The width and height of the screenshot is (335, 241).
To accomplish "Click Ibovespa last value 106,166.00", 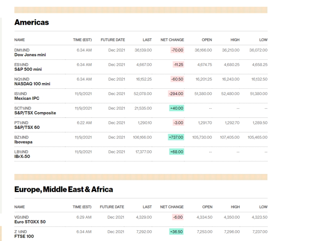I will click(142, 137).
